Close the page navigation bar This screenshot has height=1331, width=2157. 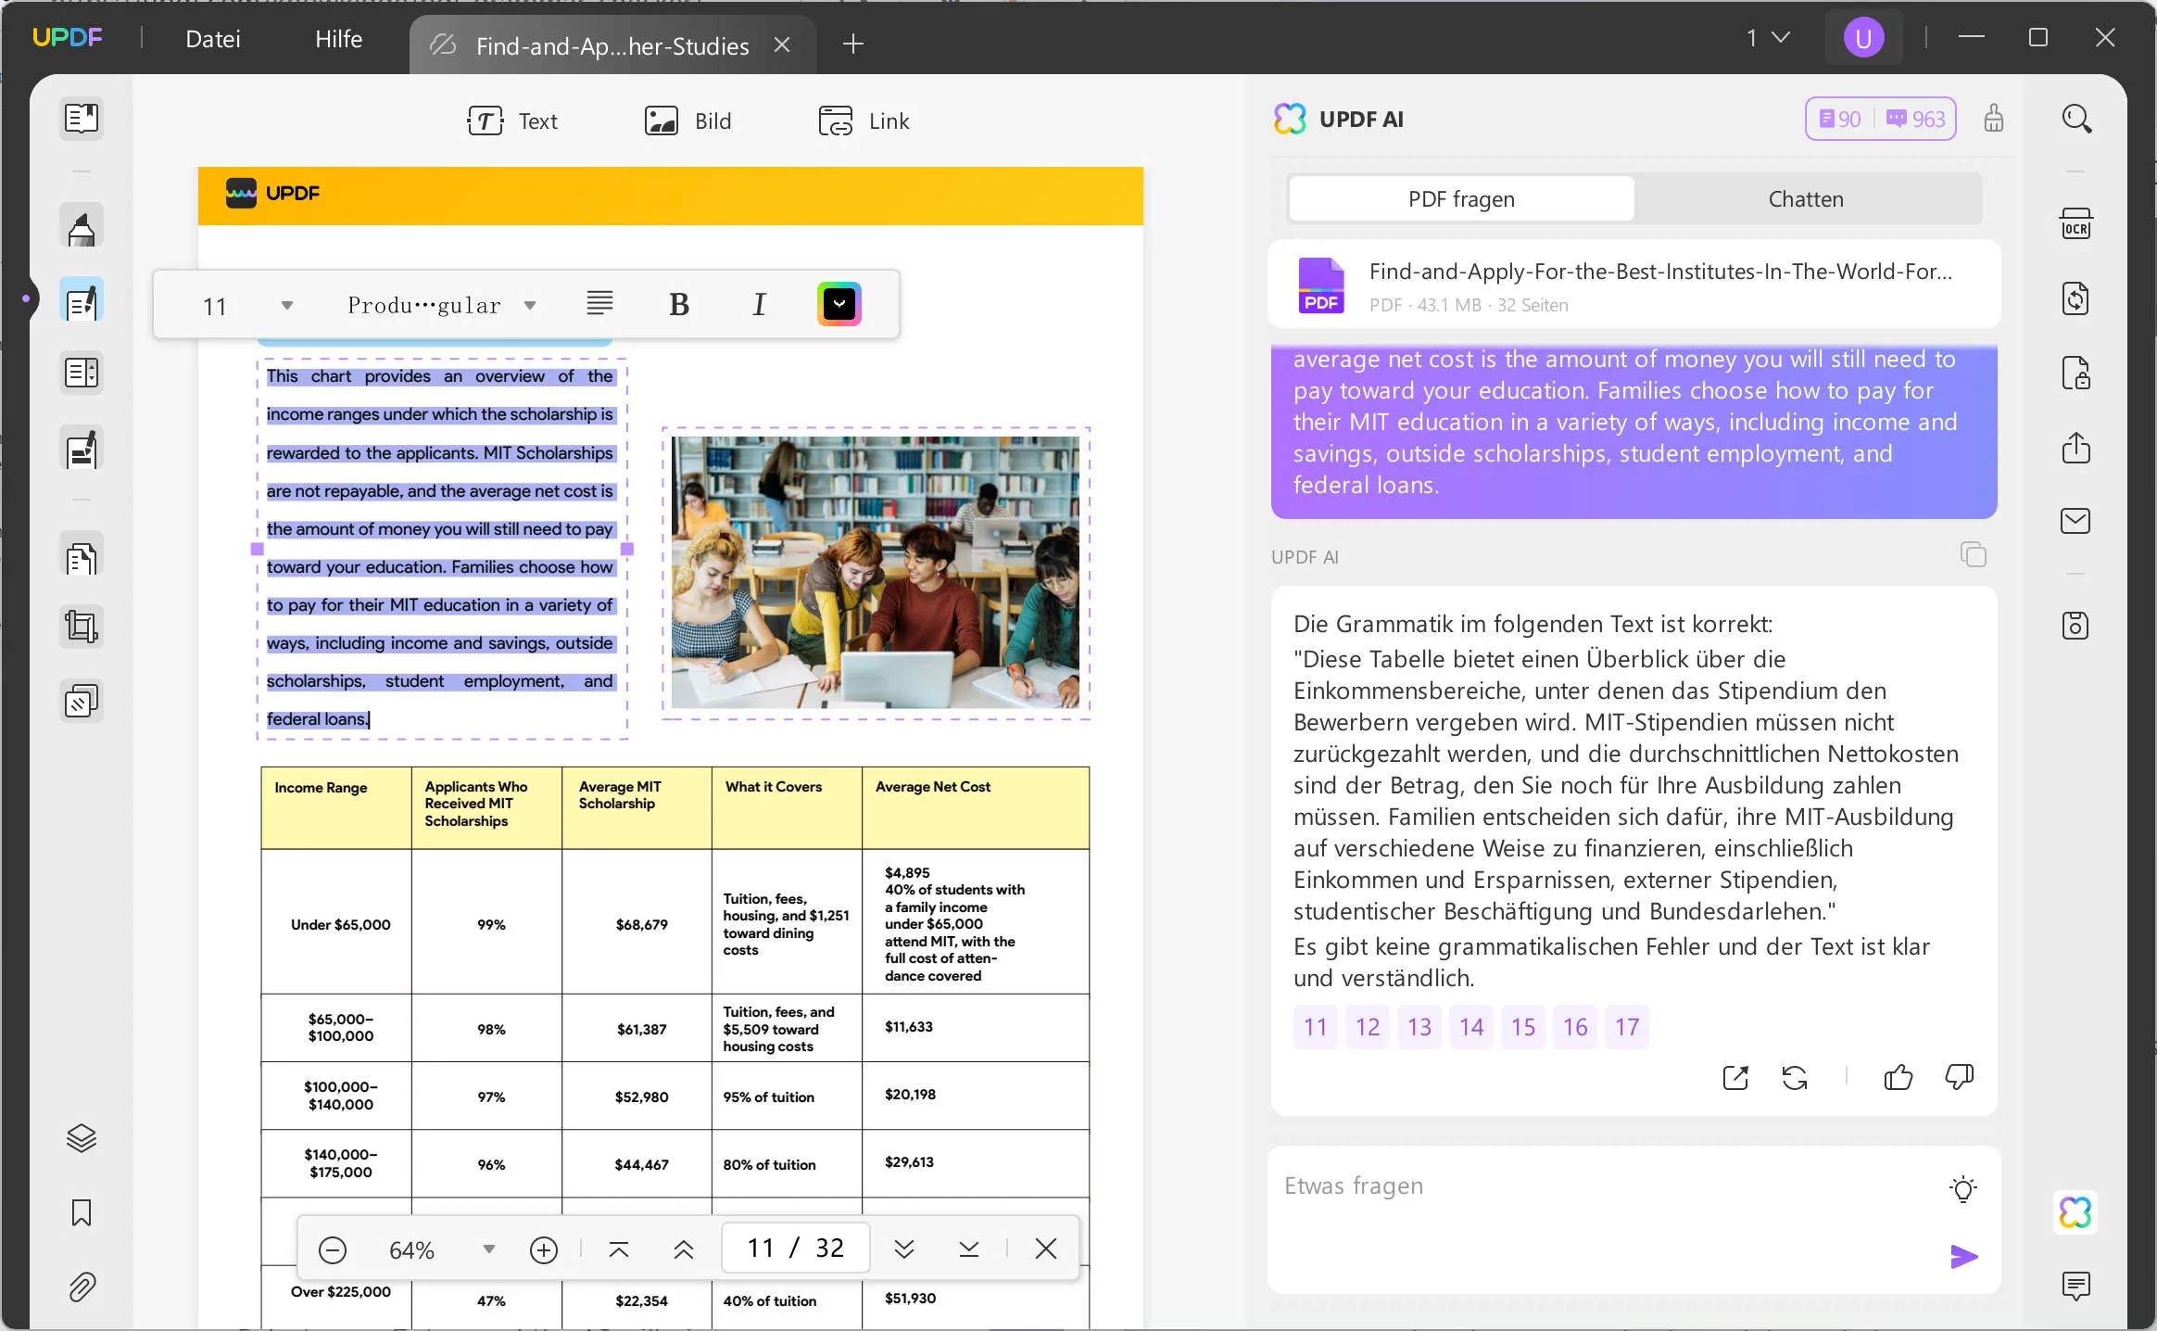click(1046, 1249)
